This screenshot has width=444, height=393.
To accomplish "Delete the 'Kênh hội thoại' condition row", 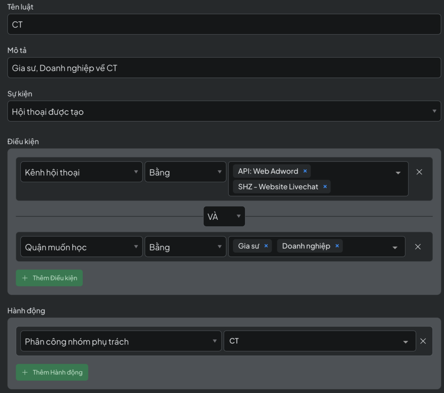I will click(419, 172).
